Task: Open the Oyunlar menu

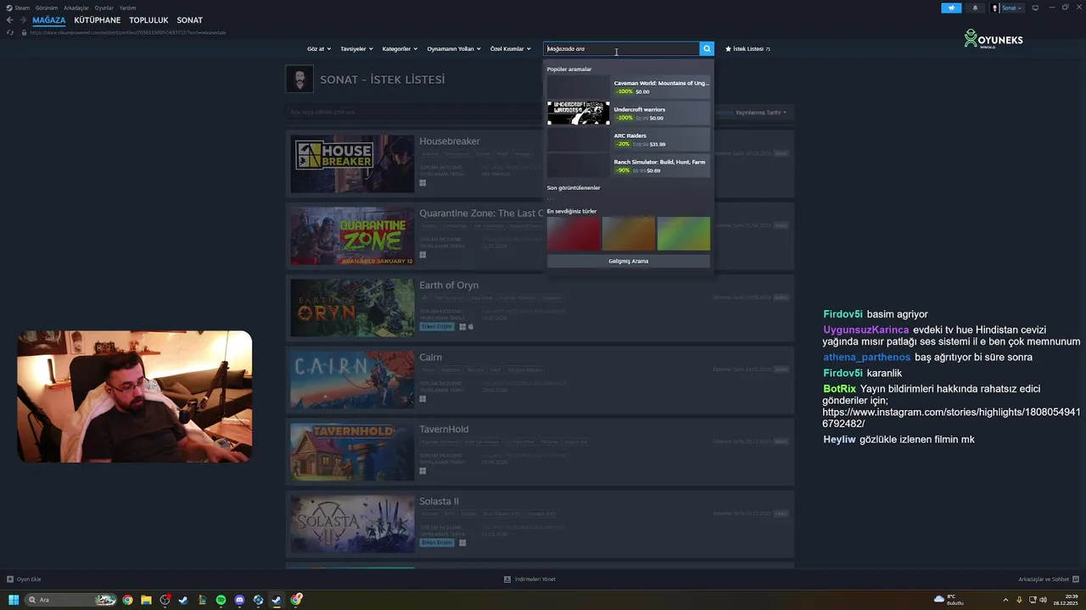Action: coord(104,8)
